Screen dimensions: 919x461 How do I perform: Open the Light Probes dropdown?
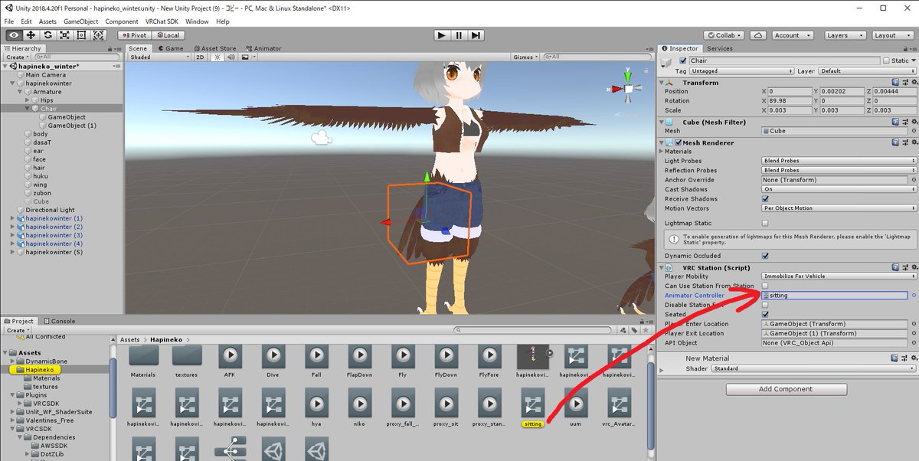[x=839, y=161]
